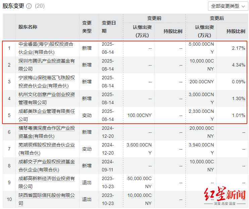Viewport: 249px width, 209px height.
Task: Select the 50,000.00CNY prior contribution cell
Action: pyautogui.click(x=139, y=182)
